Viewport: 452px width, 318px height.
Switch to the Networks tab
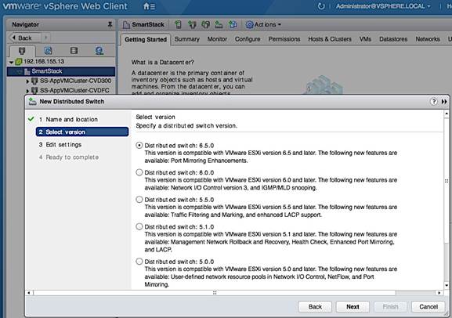[428, 39]
